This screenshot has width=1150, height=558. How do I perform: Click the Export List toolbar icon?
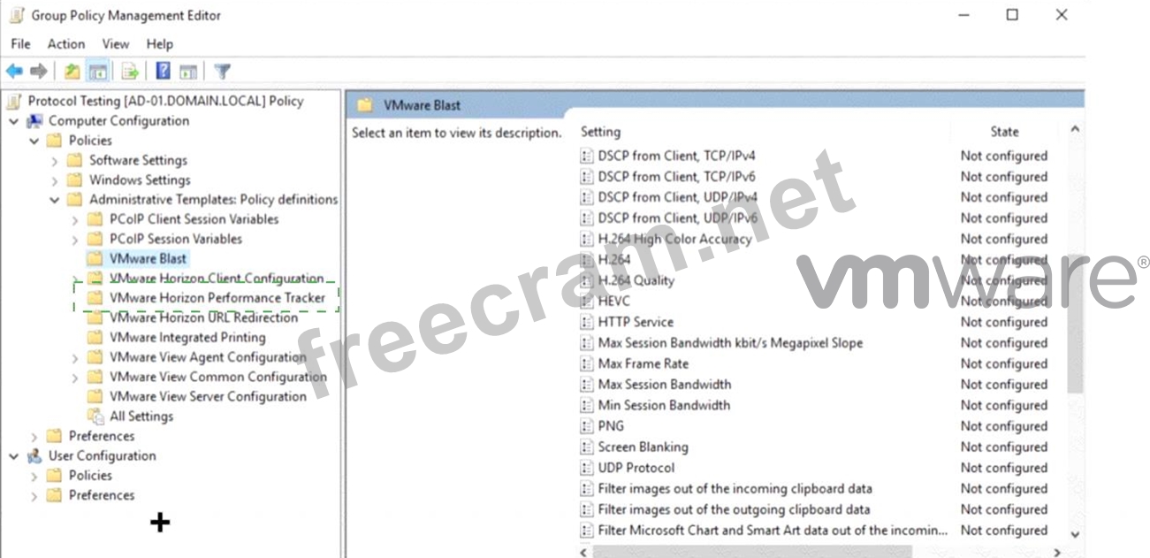(x=131, y=72)
